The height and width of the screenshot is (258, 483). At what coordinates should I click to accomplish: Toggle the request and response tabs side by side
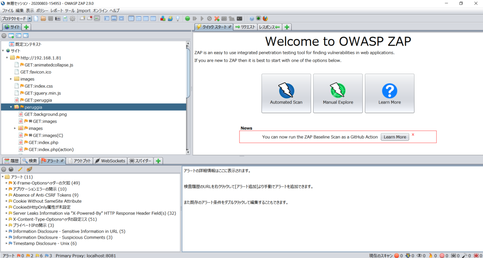tap(131, 18)
